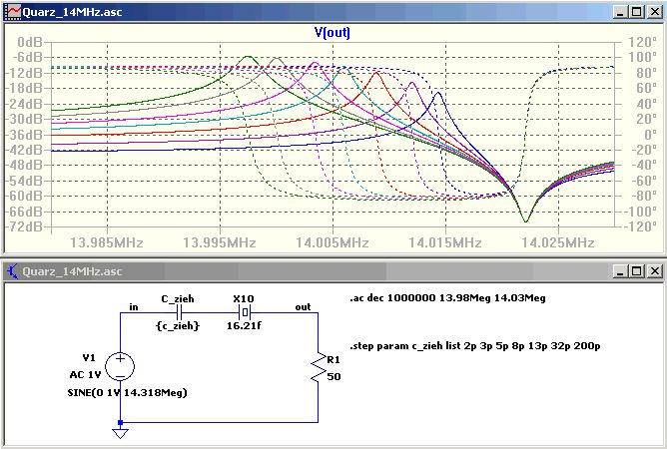Minimize the schematic window
The image size is (667, 449).
point(620,271)
